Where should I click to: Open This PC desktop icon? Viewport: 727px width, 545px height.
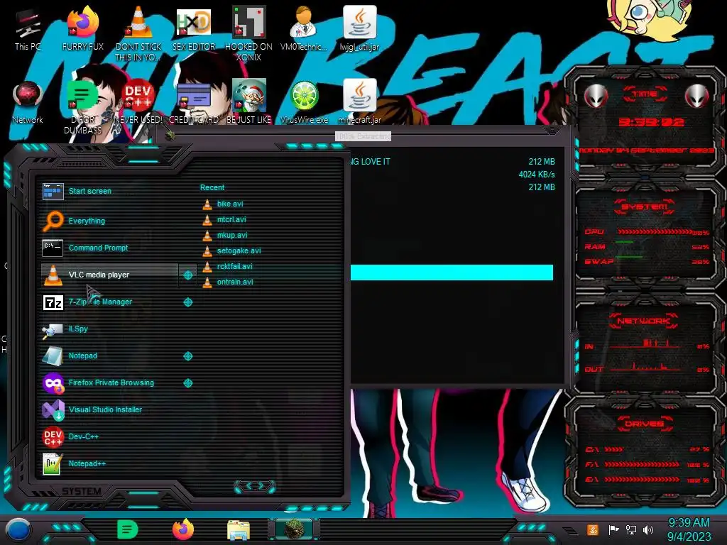[28, 28]
